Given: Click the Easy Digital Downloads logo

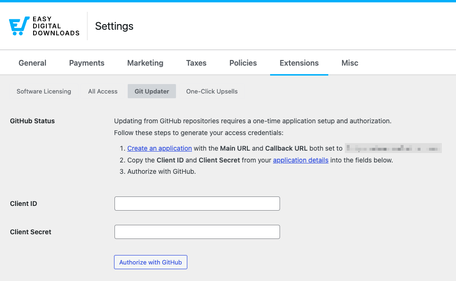Looking at the screenshot, I should tap(44, 26).
